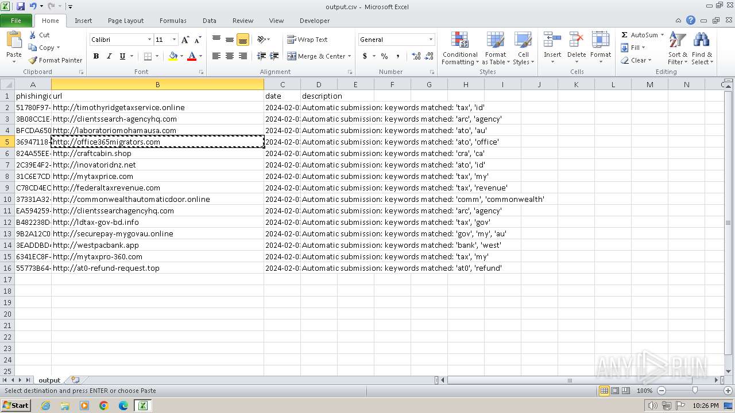Screen dimensions: 735x413
Task: Click the Windows Start button
Action: (x=16, y=406)
